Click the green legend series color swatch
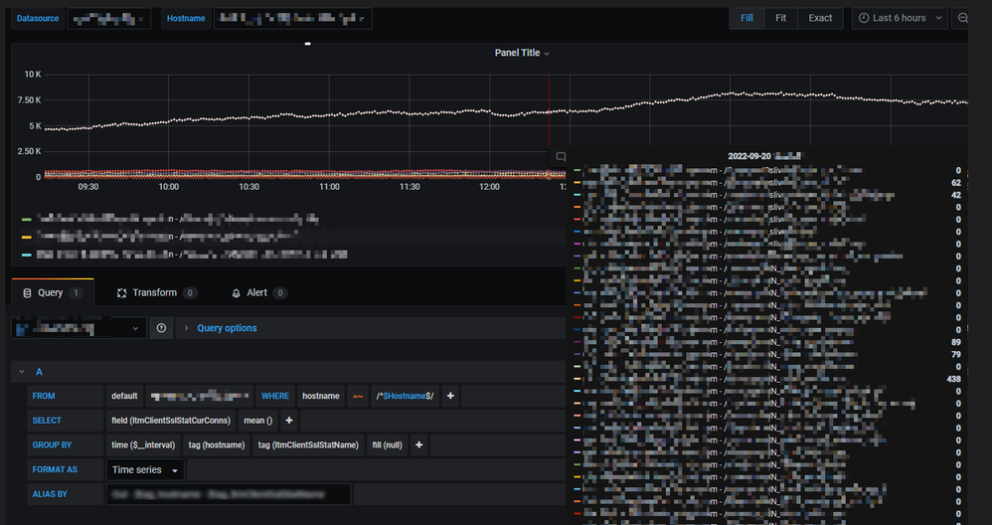This screenshot has width=992, height=525. [27, 218]
